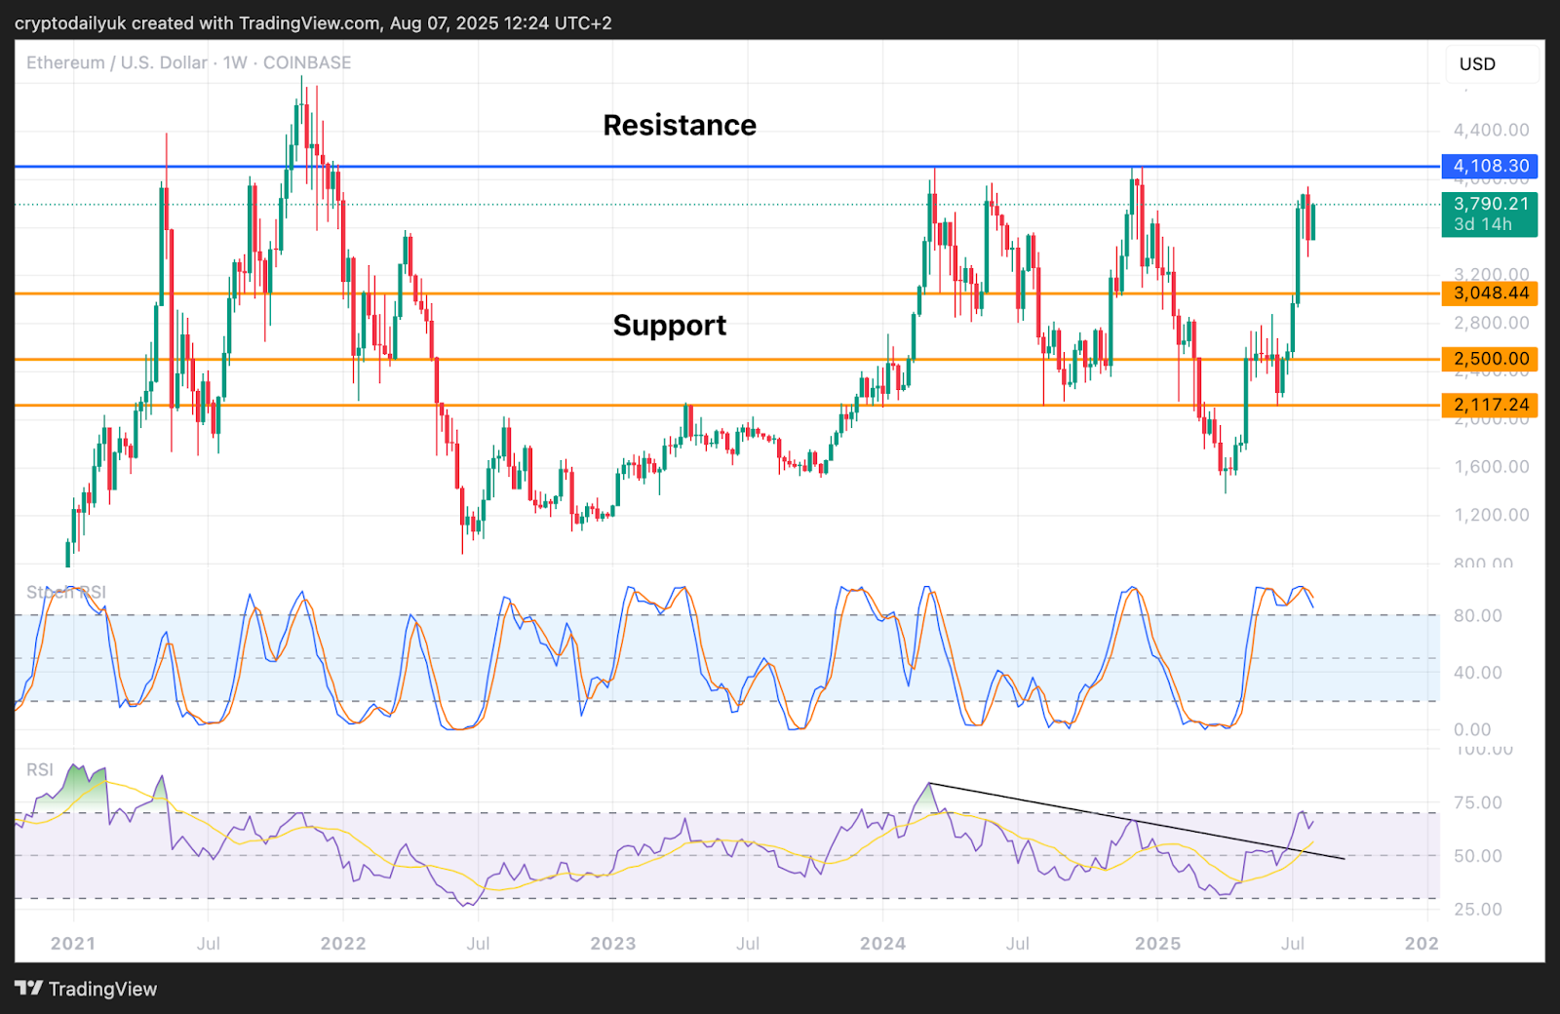1560x1014 pixels.
Task: Select the orange 2,117.24 price label
Action: (1489, 405)
